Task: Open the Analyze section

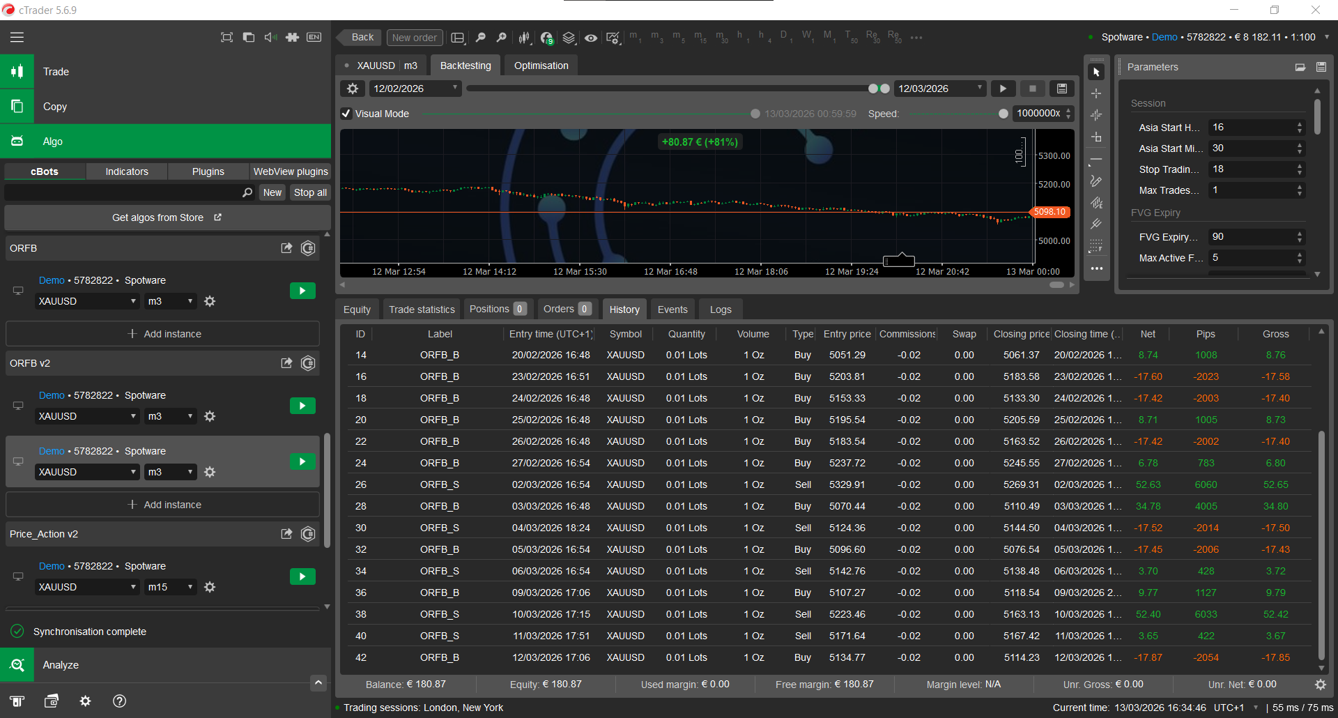Action: click(61, 665)
